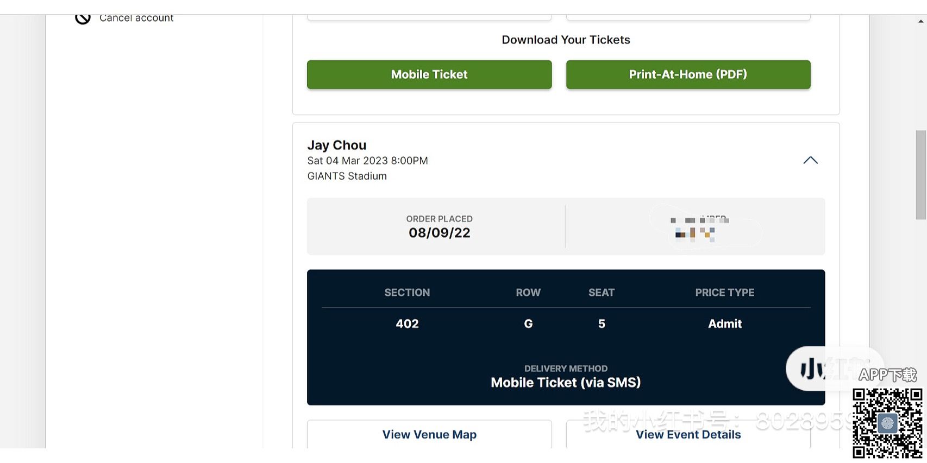Open View Venue Map

(429, 434)
